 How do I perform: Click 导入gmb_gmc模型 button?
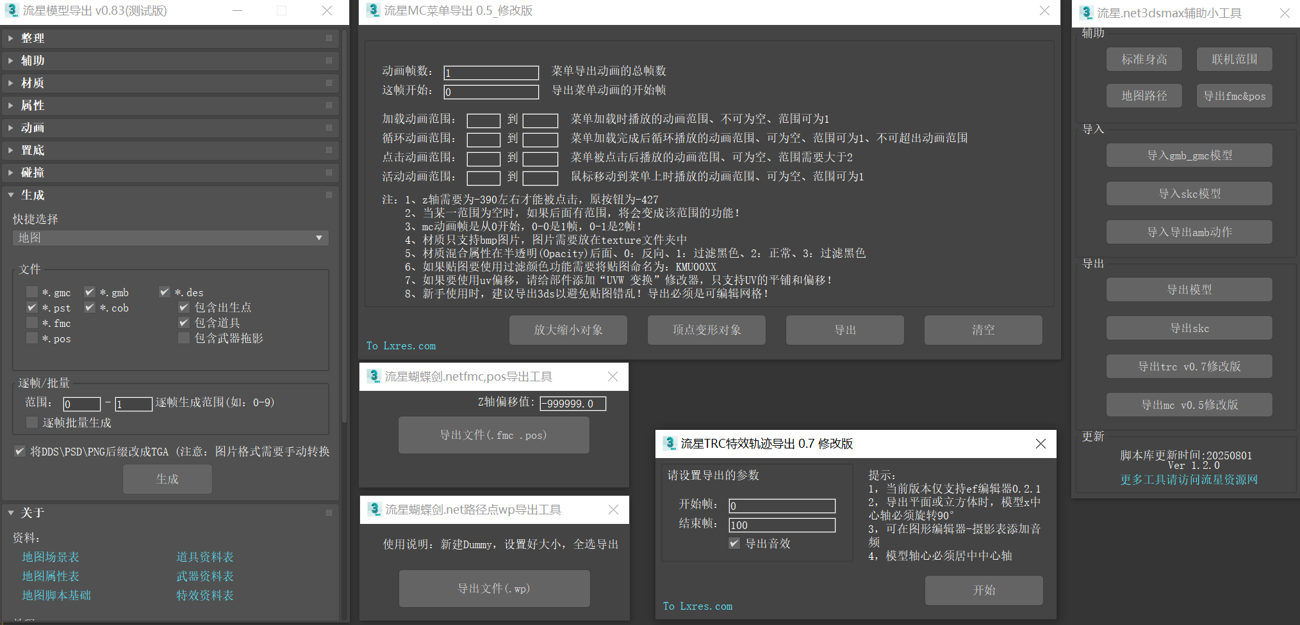point(1189,155)
